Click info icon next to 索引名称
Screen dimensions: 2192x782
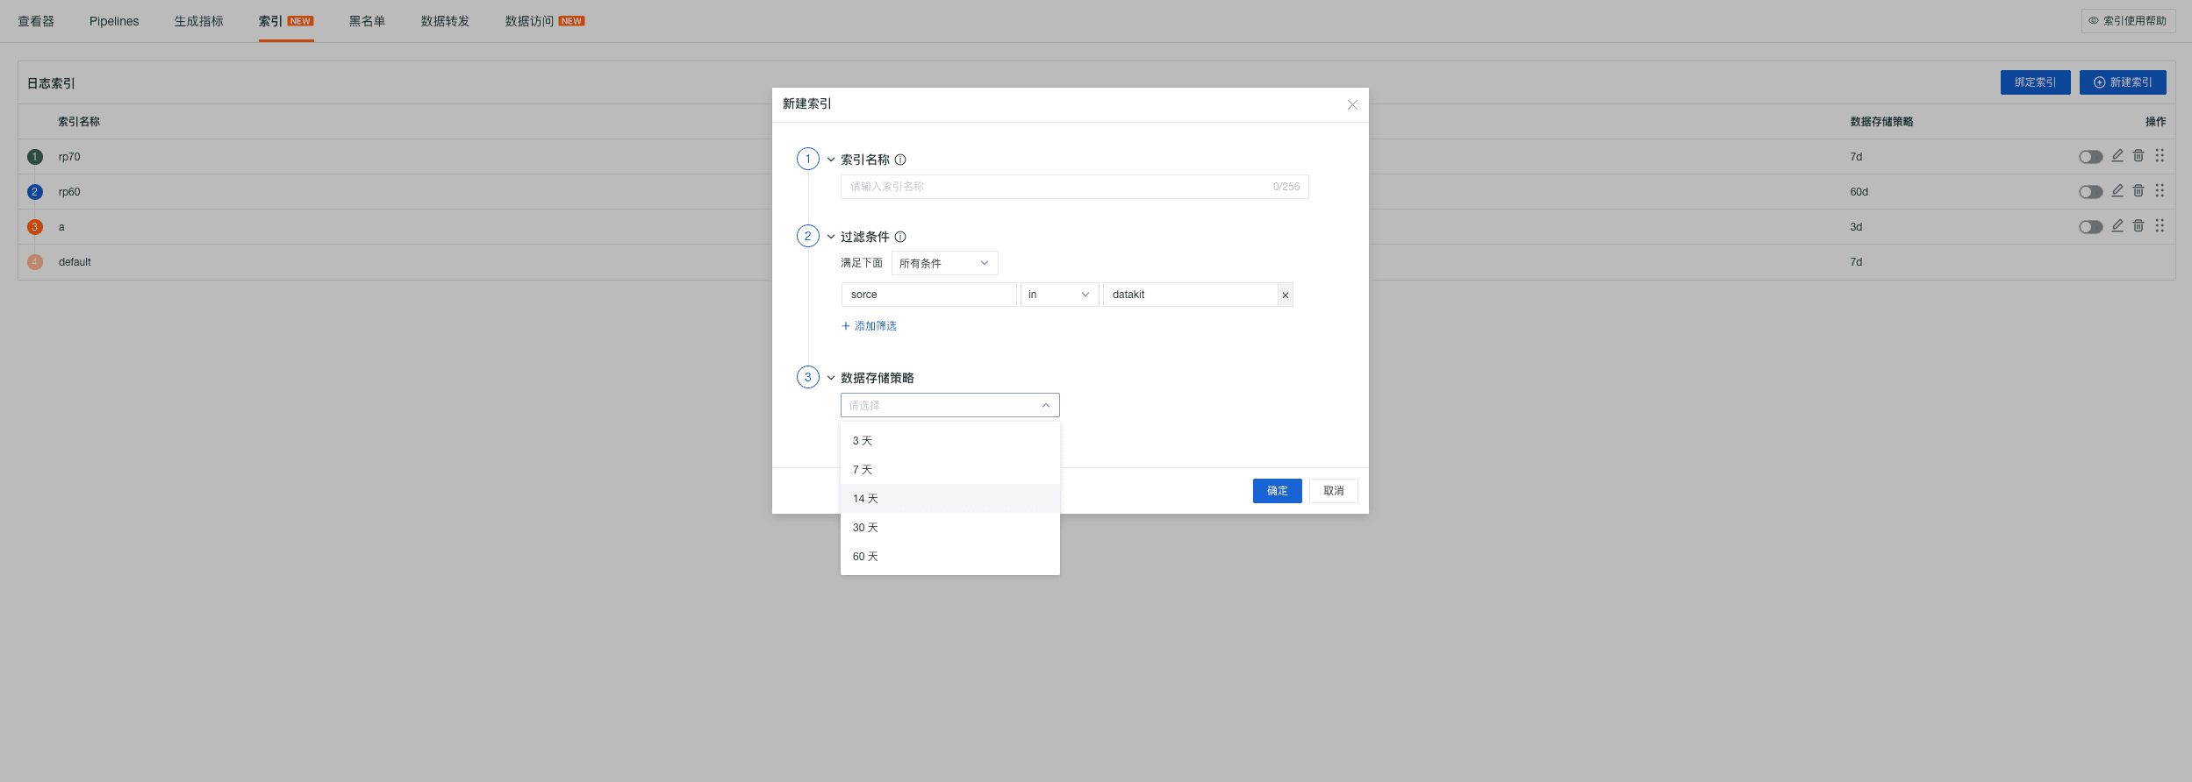tap(900, 160)
